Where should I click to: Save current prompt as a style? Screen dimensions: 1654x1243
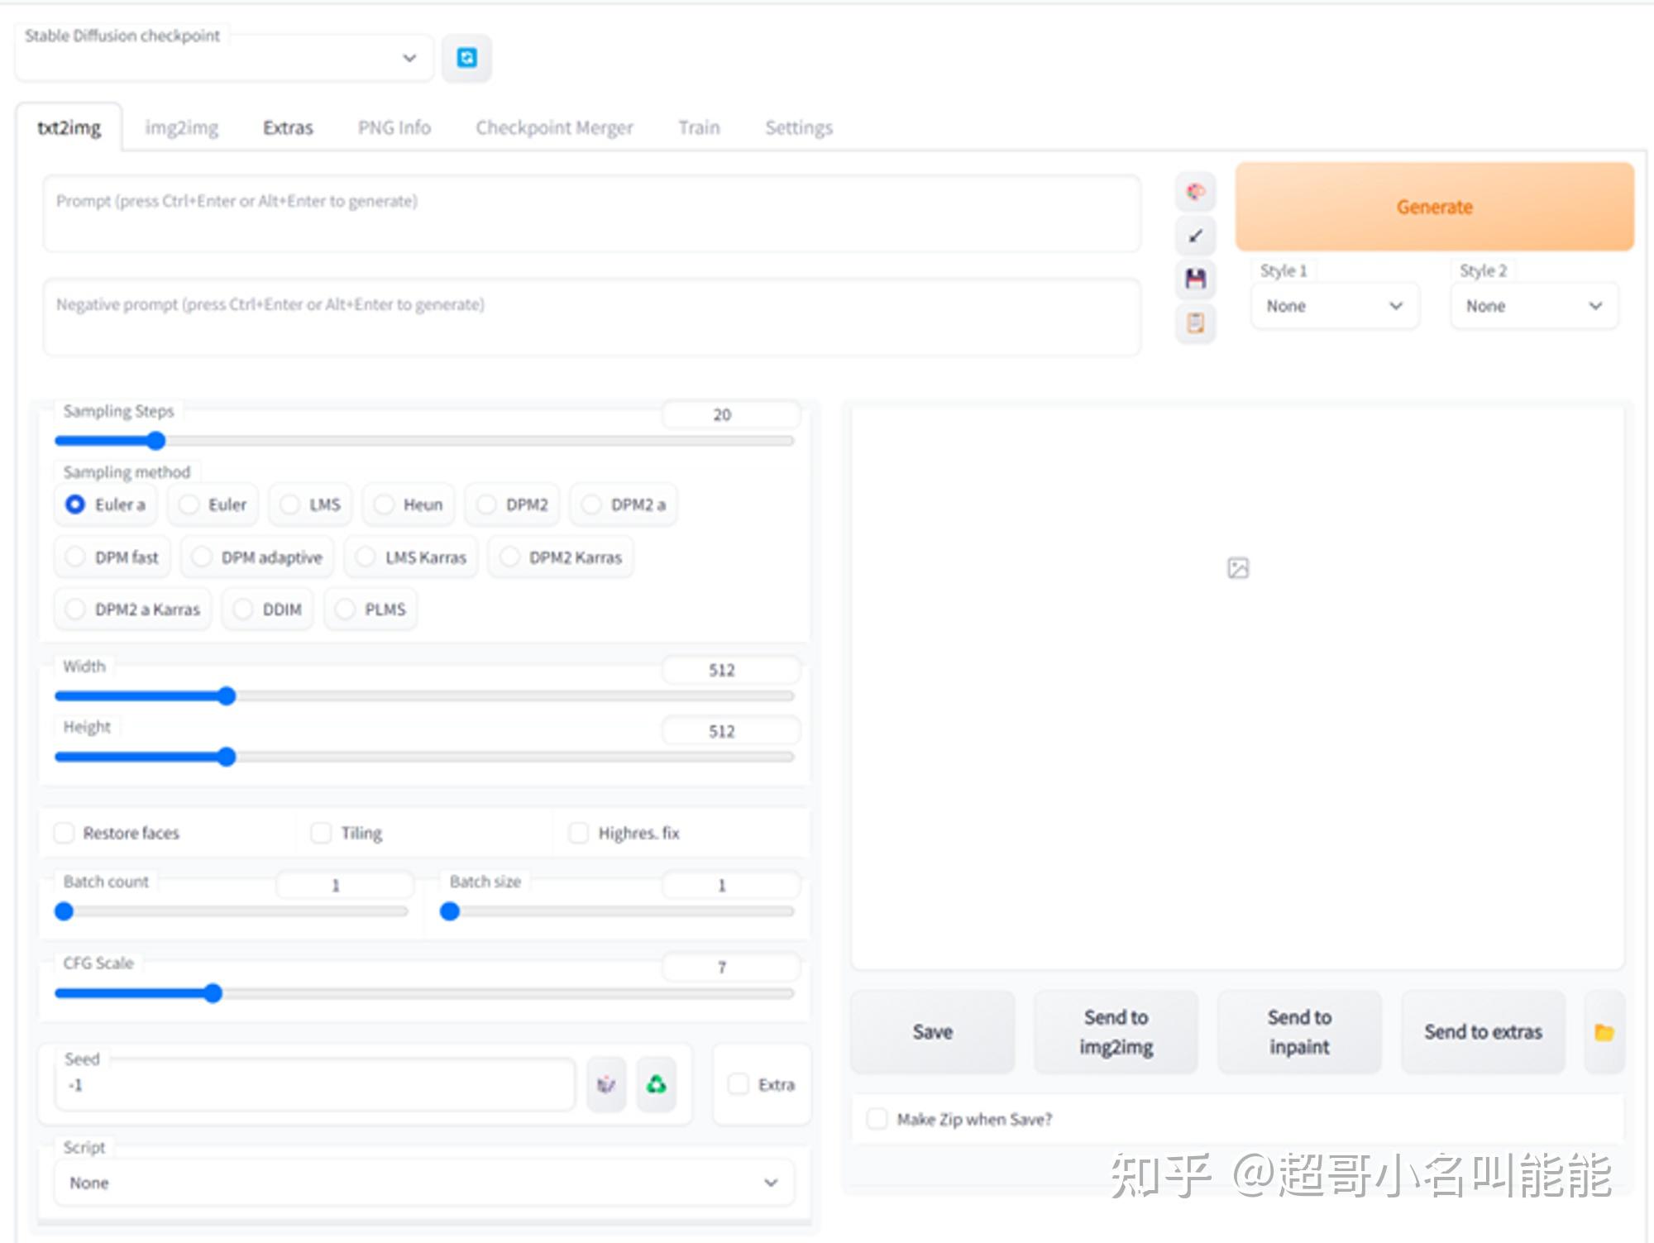1194,280
